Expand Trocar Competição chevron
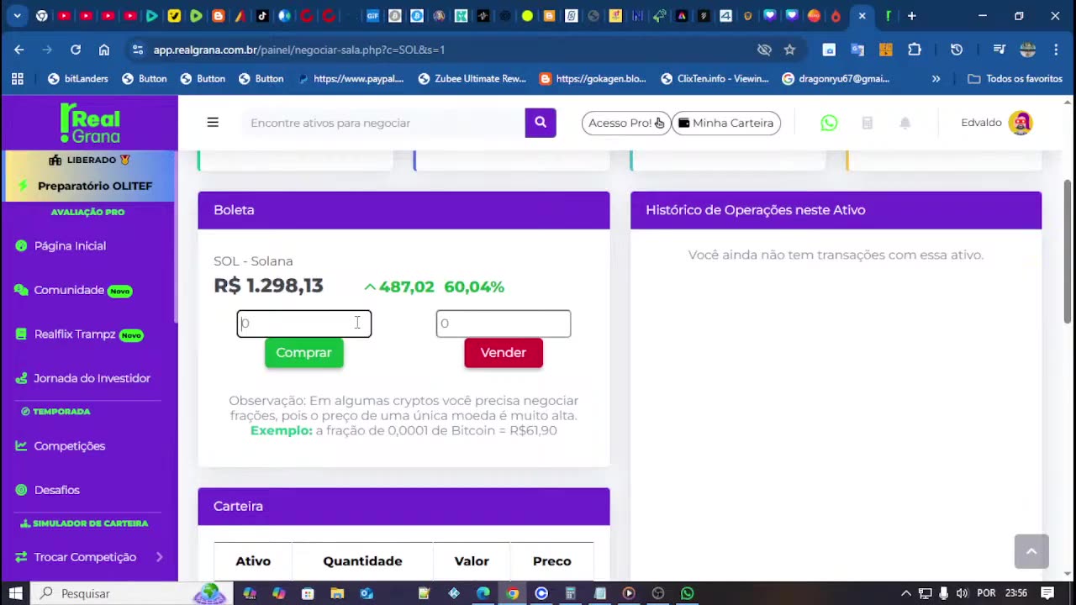 159,557
